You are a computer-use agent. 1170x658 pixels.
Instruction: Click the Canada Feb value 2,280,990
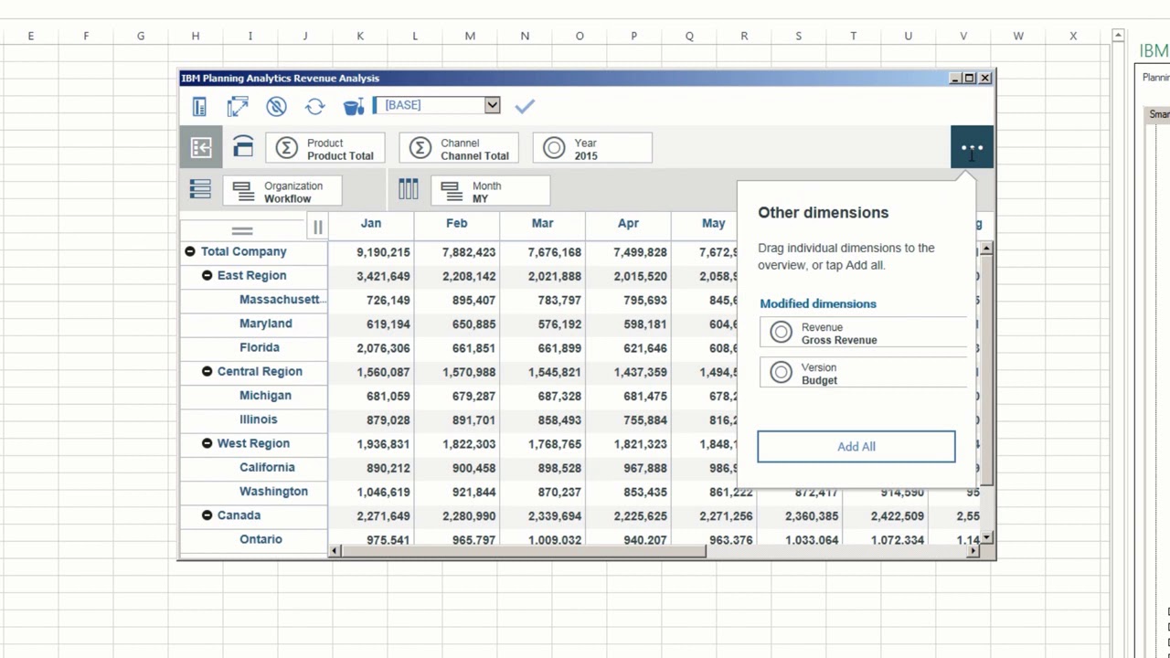coord(469,516)
